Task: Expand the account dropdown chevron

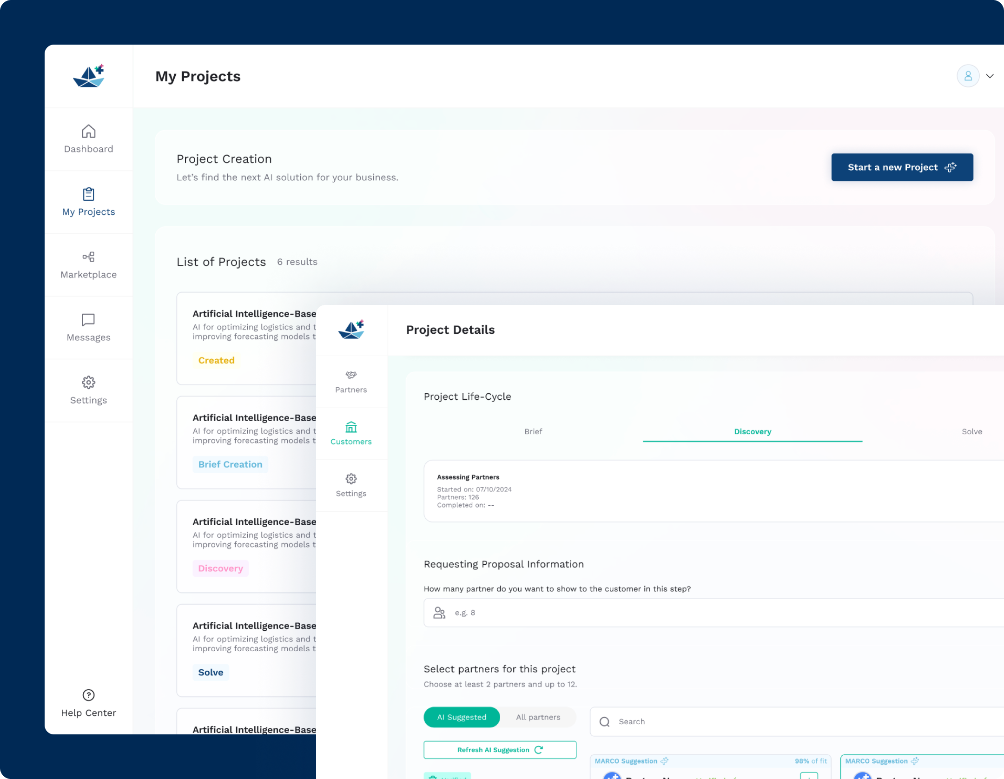Action: 990,76
